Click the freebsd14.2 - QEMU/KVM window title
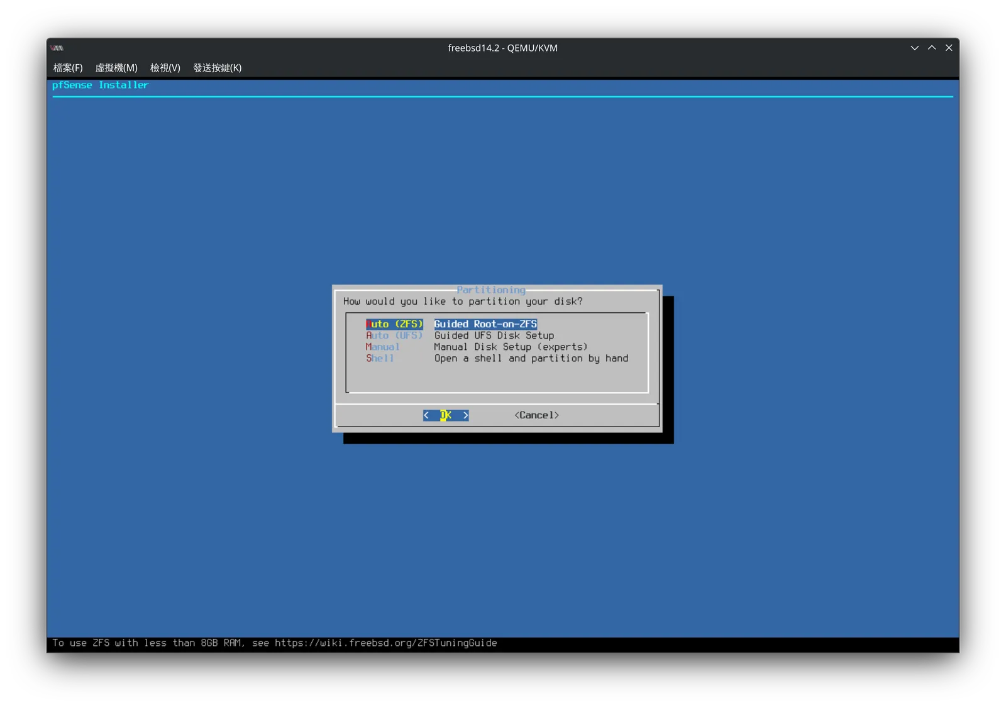 (503, 48)
